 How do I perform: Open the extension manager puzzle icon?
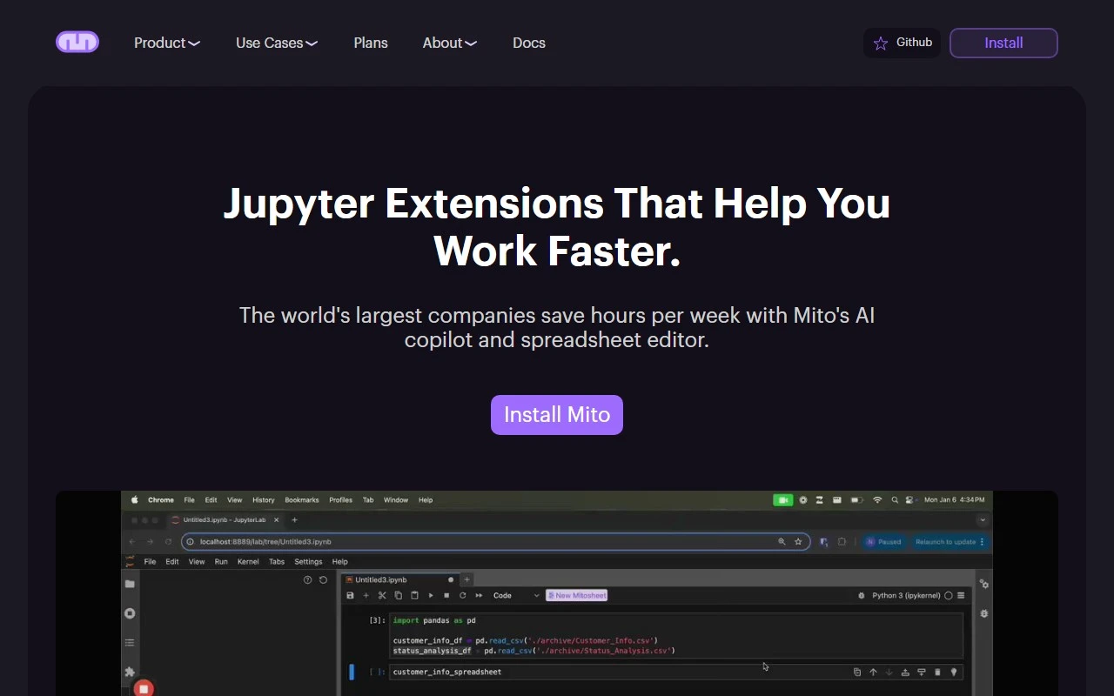pyautogui.click(x=130, y=672)
